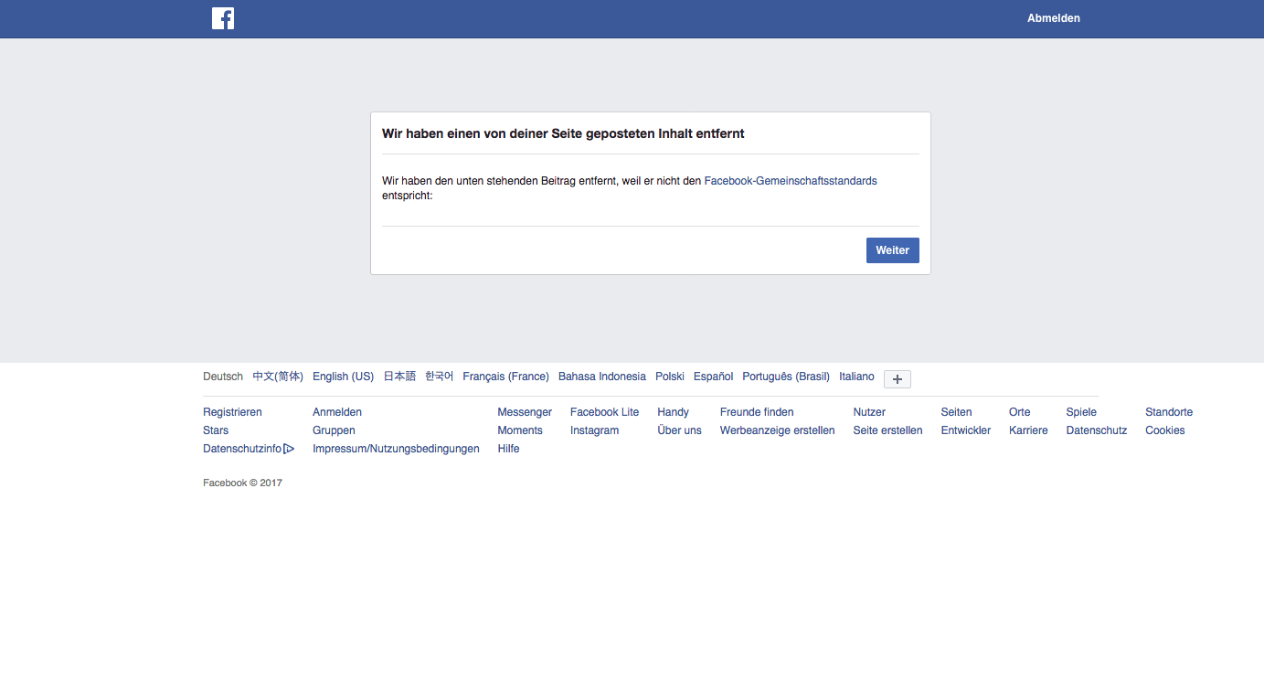
Task: Click the Facebook logo icon
Action: pos(223,18)
